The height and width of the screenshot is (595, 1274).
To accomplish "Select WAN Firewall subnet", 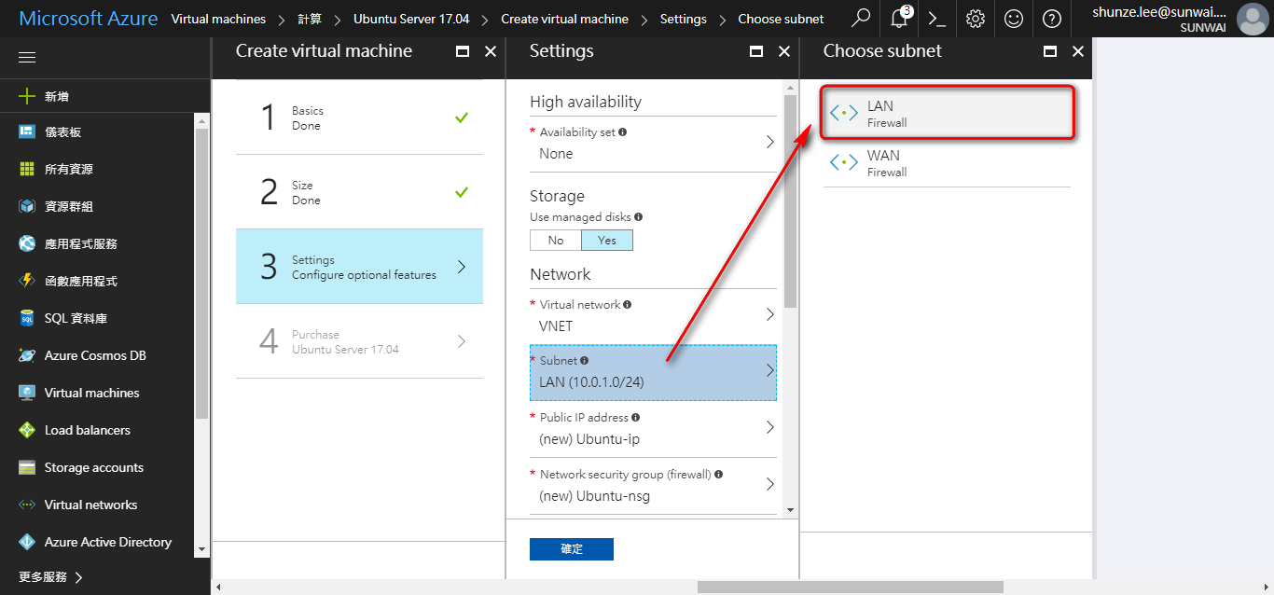I will [x=947, y=162].
